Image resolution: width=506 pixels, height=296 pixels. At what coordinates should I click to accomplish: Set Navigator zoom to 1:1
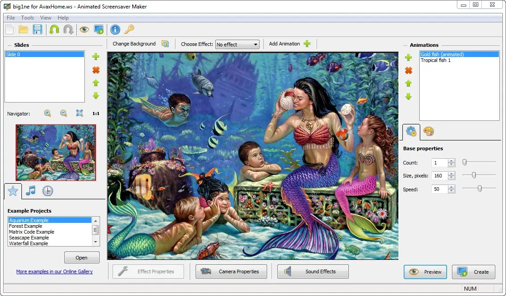96,113
